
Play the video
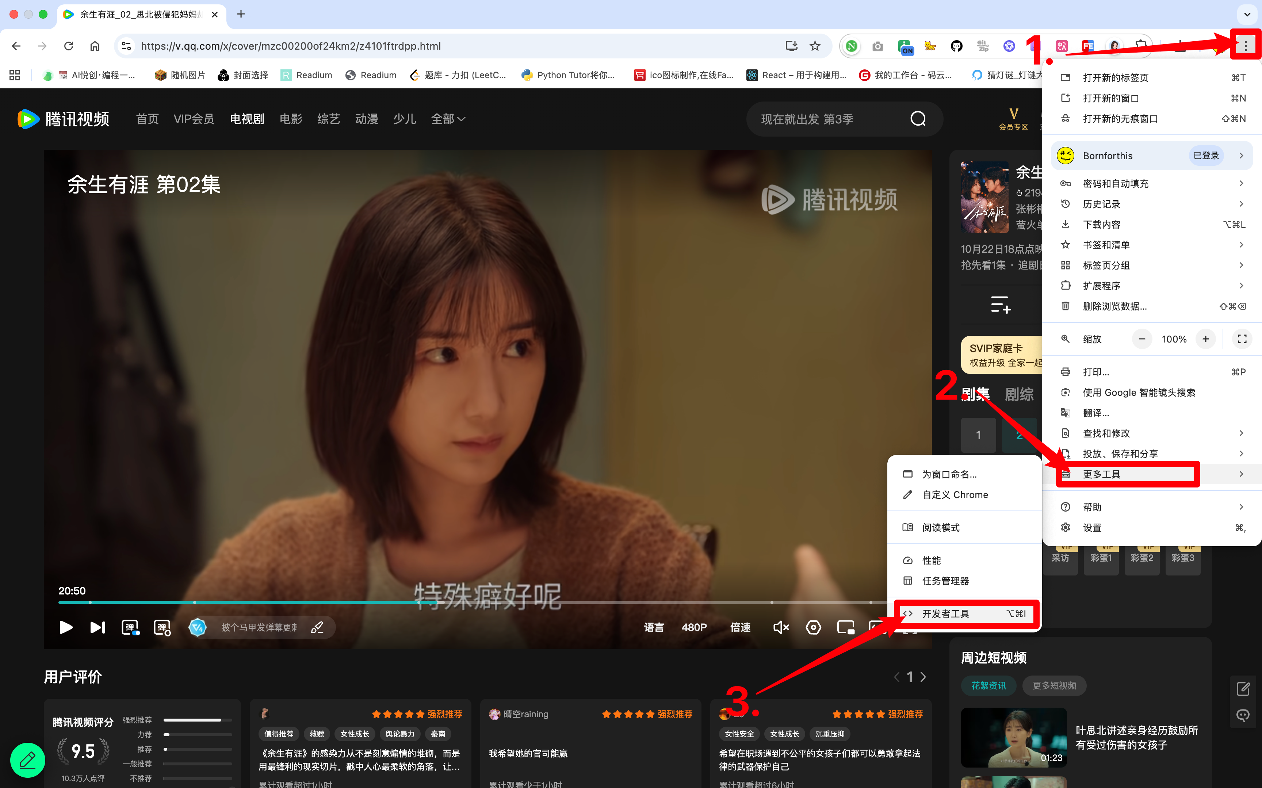tap(66, 627)
